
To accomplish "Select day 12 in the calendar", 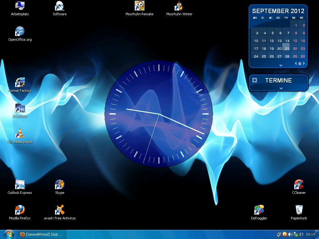I will coord(271,39).
